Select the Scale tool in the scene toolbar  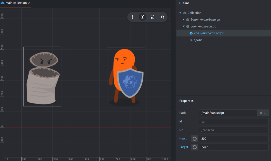click(x=152, y=17)
